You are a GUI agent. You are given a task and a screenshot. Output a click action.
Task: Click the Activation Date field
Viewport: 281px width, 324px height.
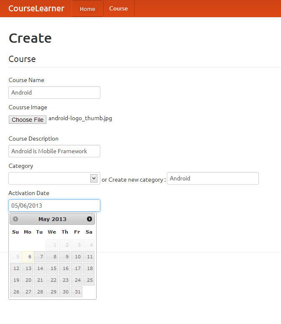[x=54, y=206]
